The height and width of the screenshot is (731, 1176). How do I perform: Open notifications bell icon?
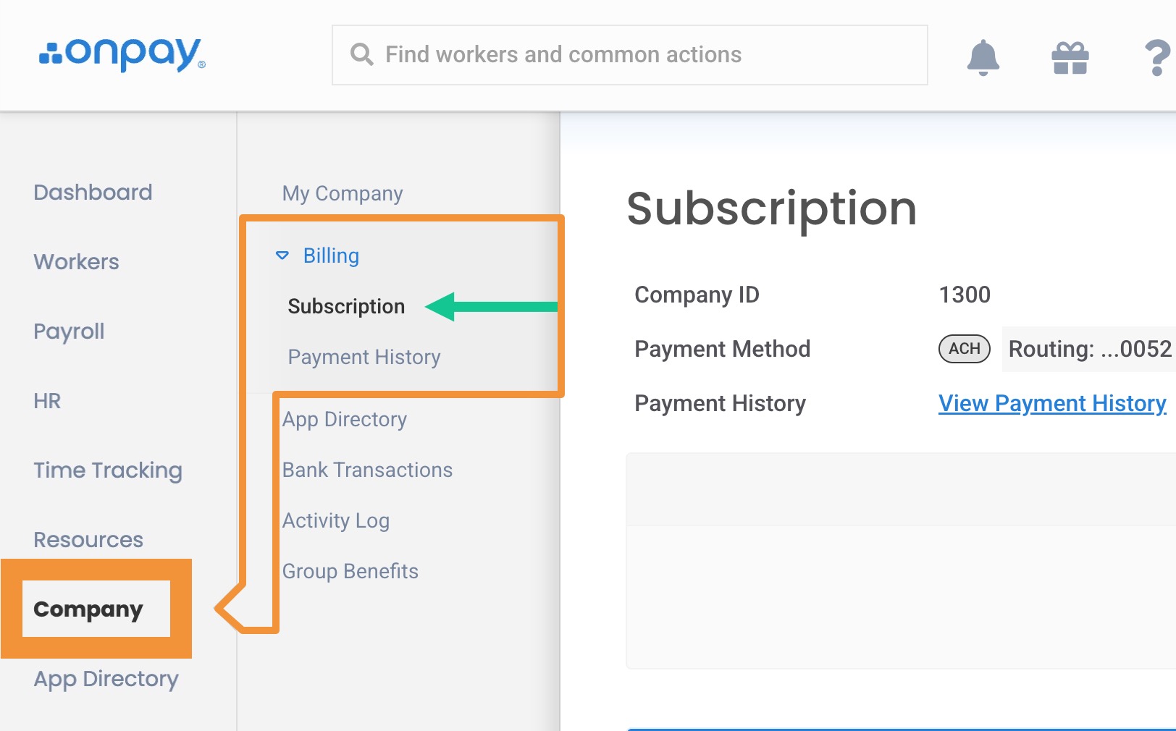(x=983, y=57)
